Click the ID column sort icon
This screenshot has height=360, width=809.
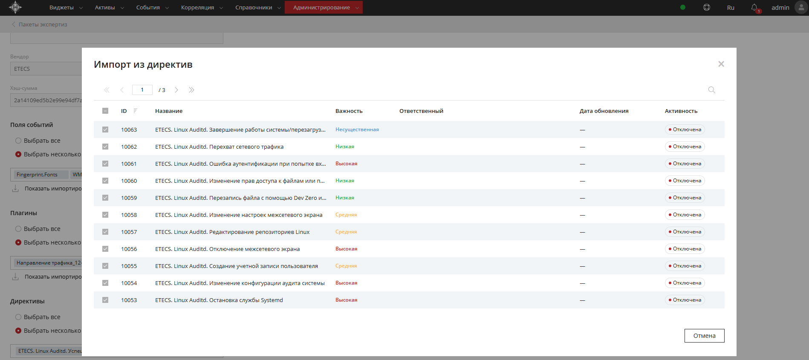135,111
